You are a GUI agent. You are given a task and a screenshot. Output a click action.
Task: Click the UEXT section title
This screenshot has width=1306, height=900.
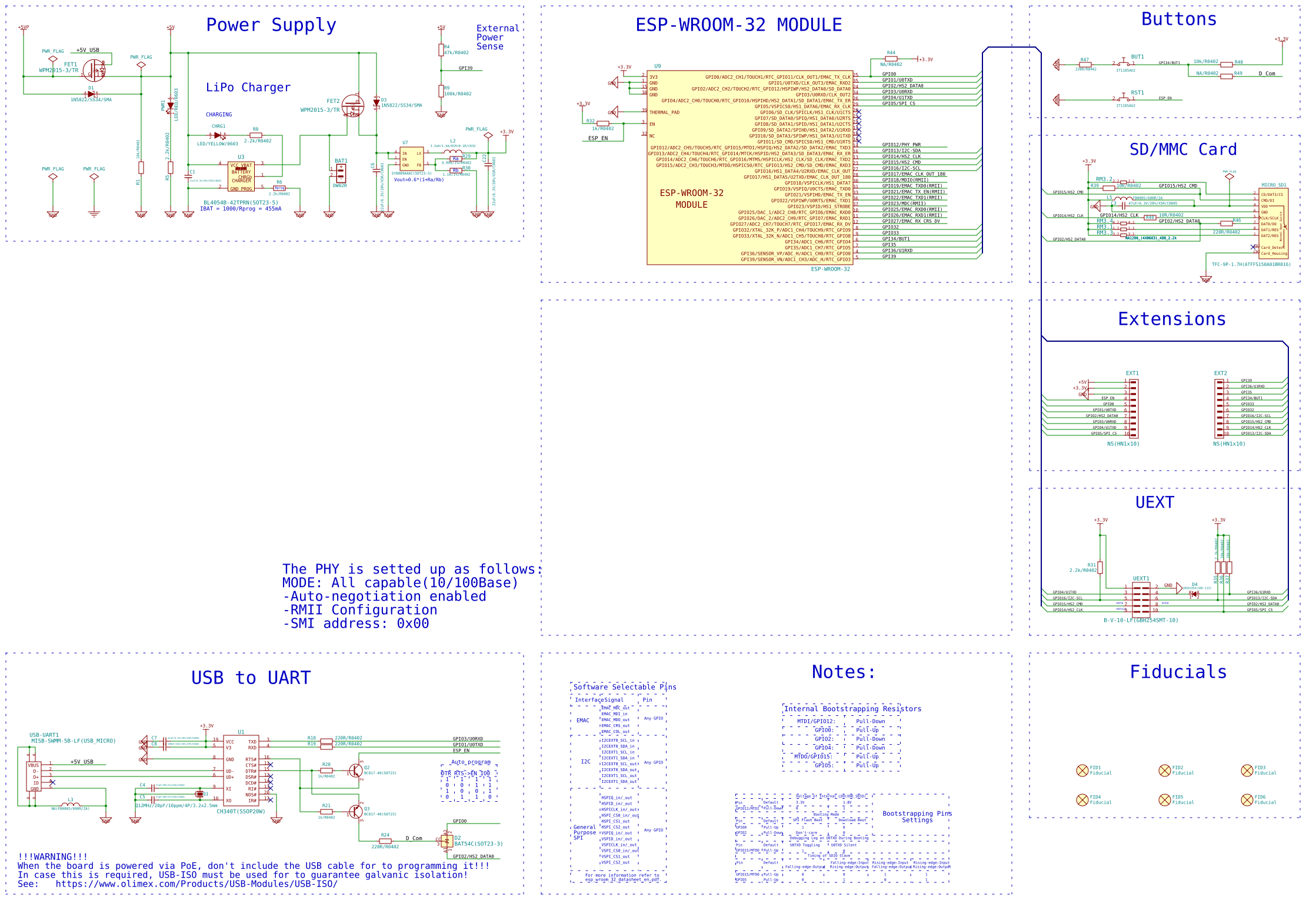point(1154,503)
